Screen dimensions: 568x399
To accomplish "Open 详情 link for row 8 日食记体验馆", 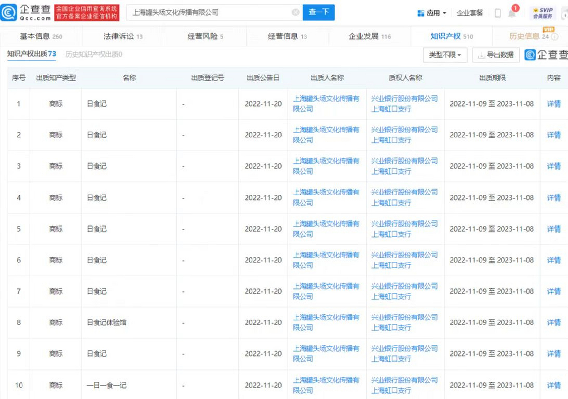I will click(554, 322).
